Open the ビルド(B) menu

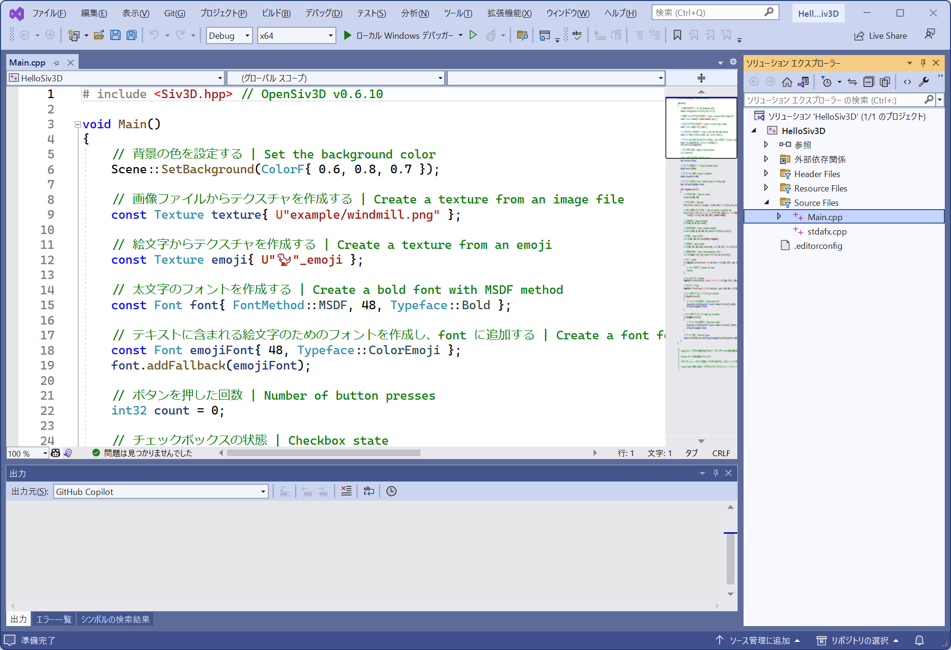[x=276, y=13]
